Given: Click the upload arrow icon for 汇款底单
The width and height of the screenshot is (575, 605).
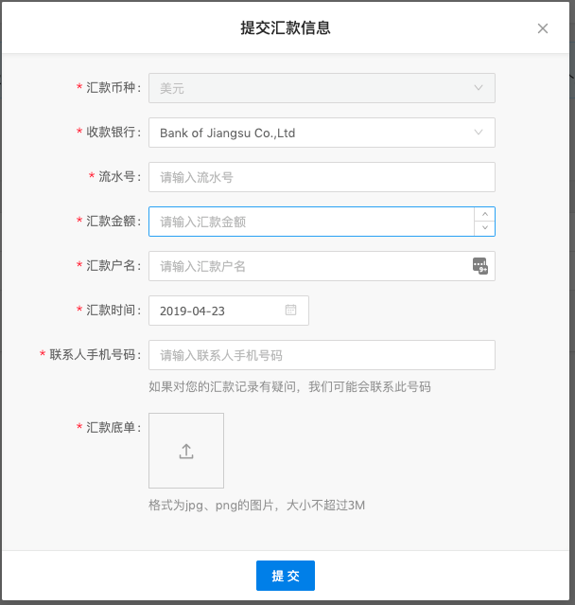Looking at the screenshot, I should (x=186, y=451).
